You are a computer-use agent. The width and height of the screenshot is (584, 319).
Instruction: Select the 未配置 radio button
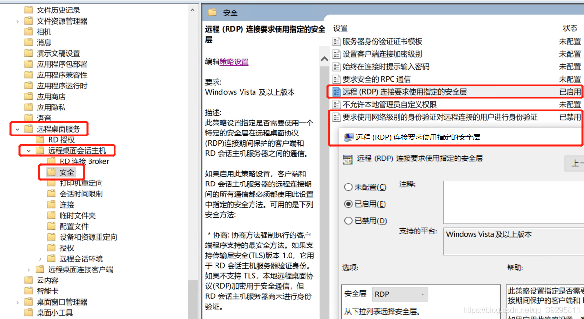pos(349,187)
